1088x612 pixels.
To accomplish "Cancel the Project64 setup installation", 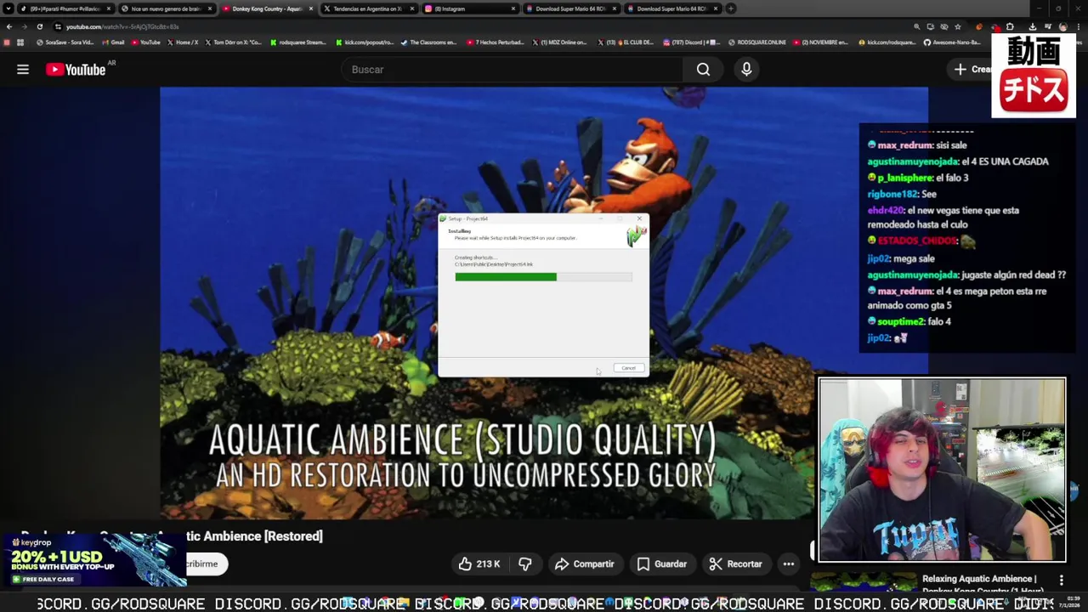I will (x=628, y=368).
